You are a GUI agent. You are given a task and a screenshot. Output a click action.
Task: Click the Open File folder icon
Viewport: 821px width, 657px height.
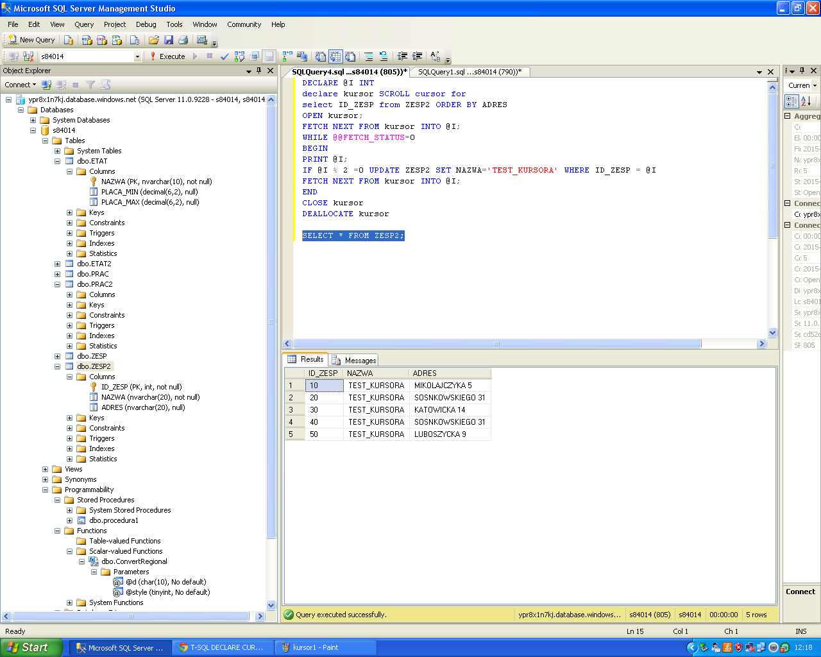pos(154,40)
